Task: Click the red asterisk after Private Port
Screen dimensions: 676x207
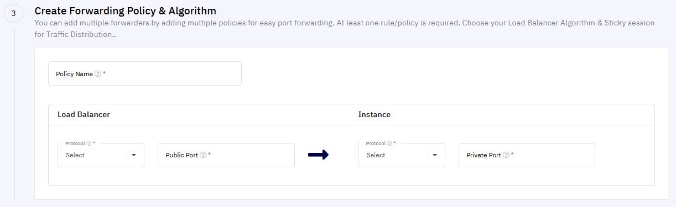Action: point(512,155)
